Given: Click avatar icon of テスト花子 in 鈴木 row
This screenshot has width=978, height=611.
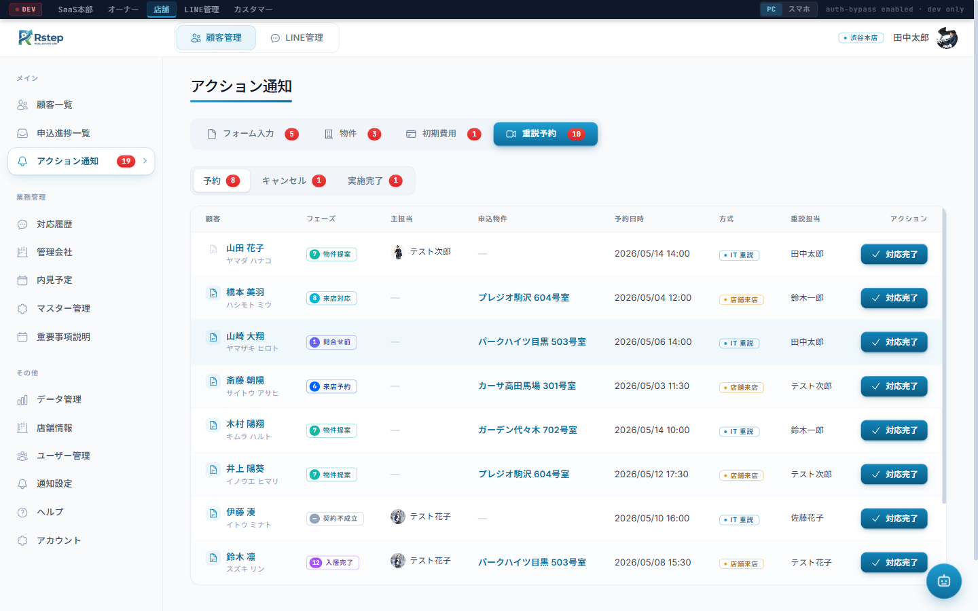Looking at the screenshot, I should (x=398, y=561).
